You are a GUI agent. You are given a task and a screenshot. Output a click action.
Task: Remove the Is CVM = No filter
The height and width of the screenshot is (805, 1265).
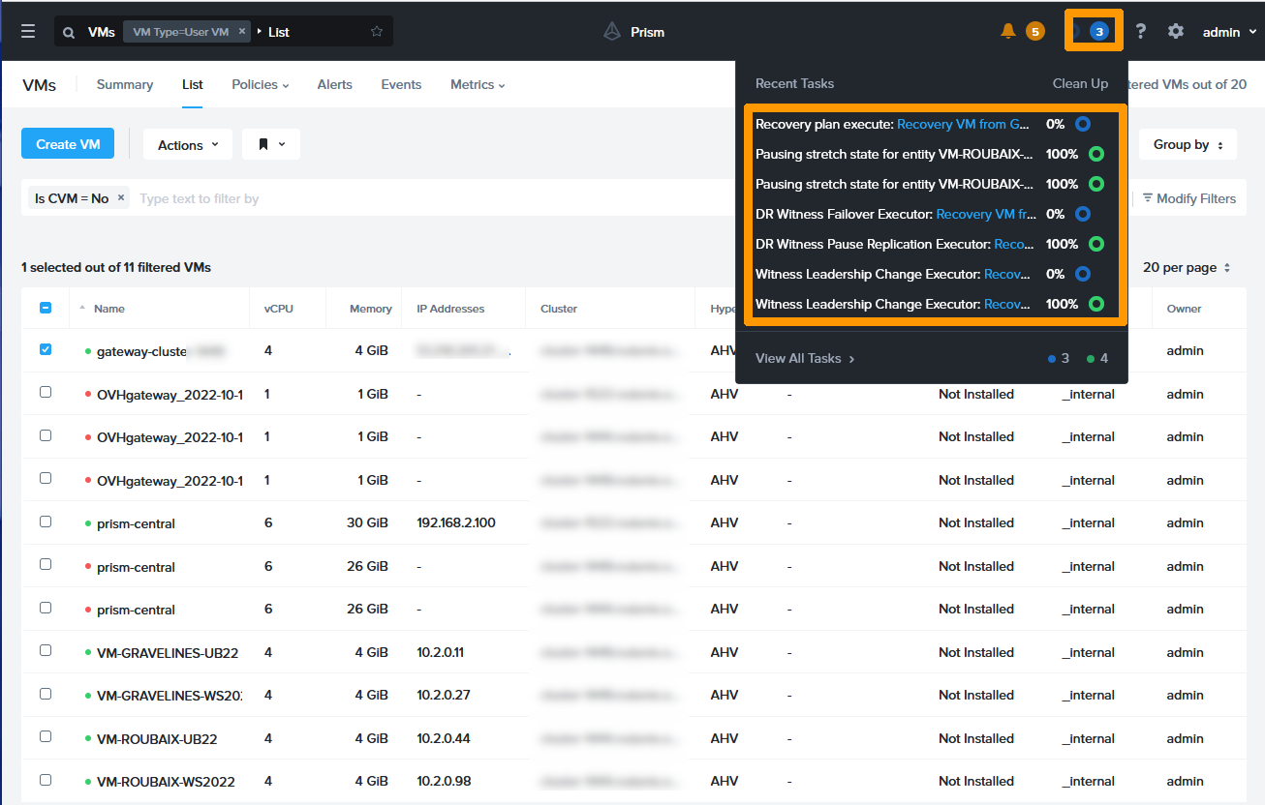121,198
